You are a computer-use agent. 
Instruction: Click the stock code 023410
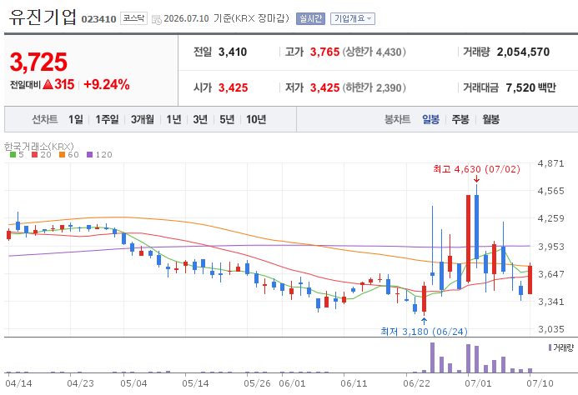[98, 19]
